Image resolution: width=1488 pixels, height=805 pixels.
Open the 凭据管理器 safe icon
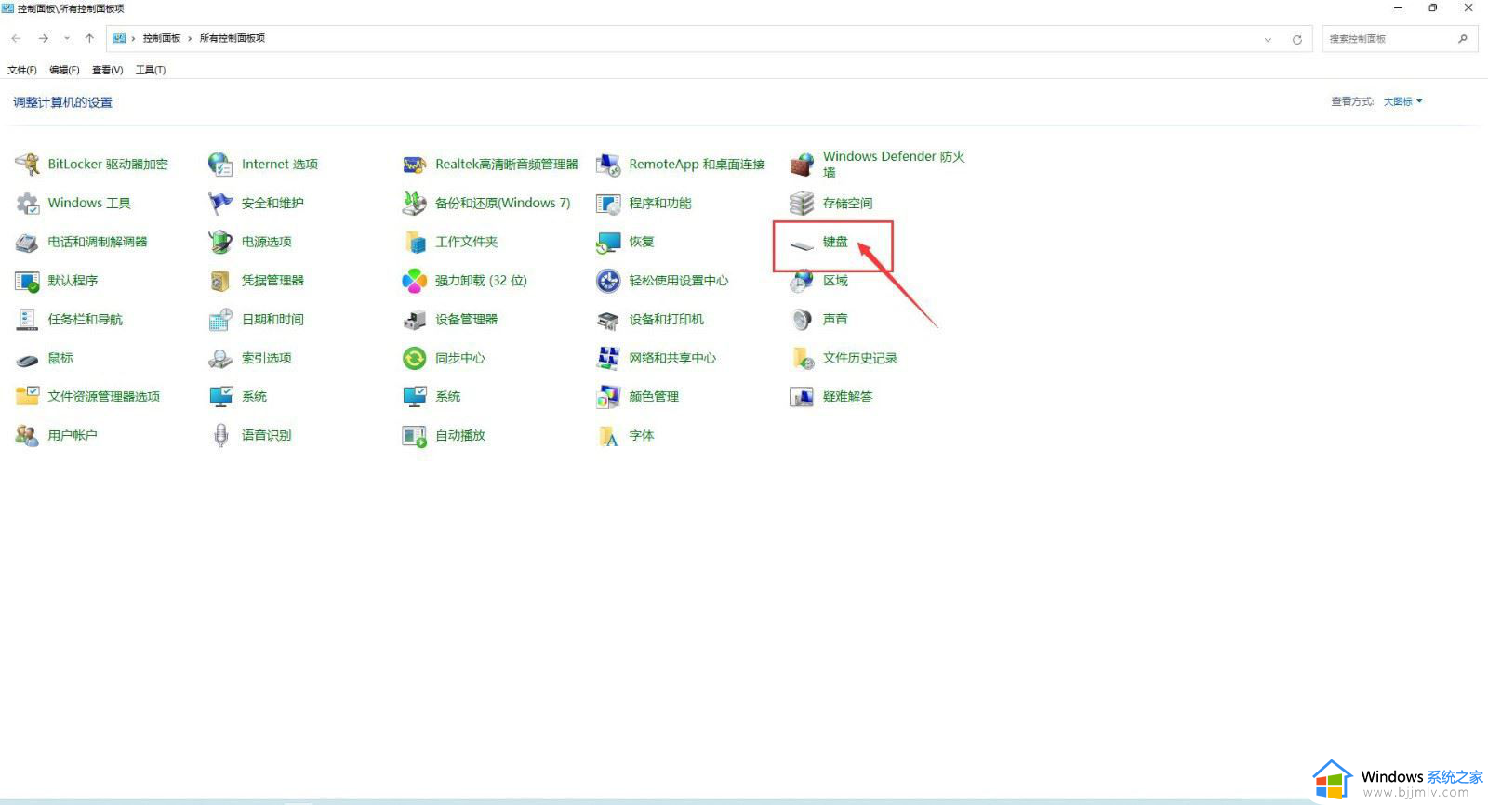pos(221,281)
